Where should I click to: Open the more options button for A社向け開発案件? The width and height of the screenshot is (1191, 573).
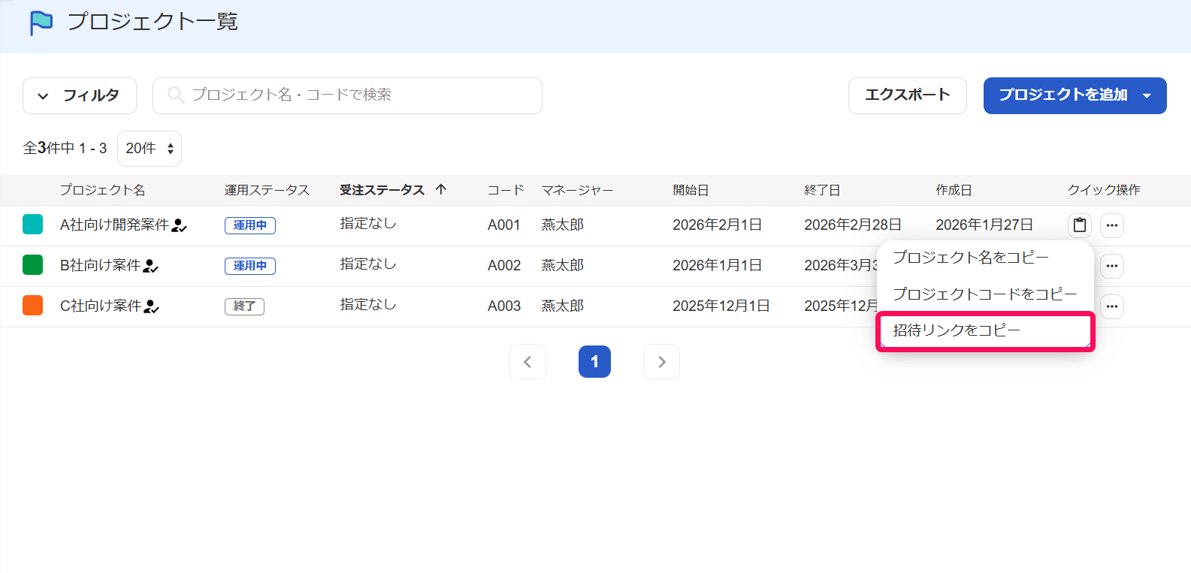1112,225
